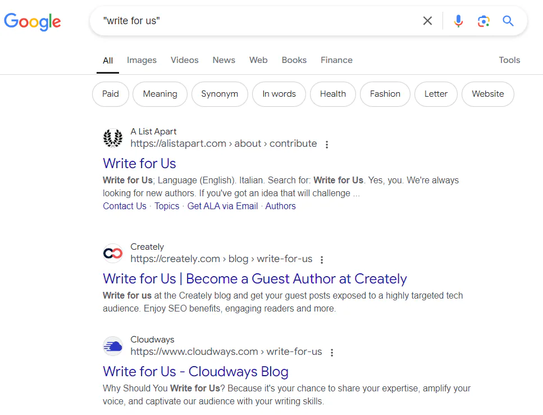The image size is (543, 415).
Task: Open 'Write for Us - Cloudways Blog' result
Action: [x=195, y=371]
